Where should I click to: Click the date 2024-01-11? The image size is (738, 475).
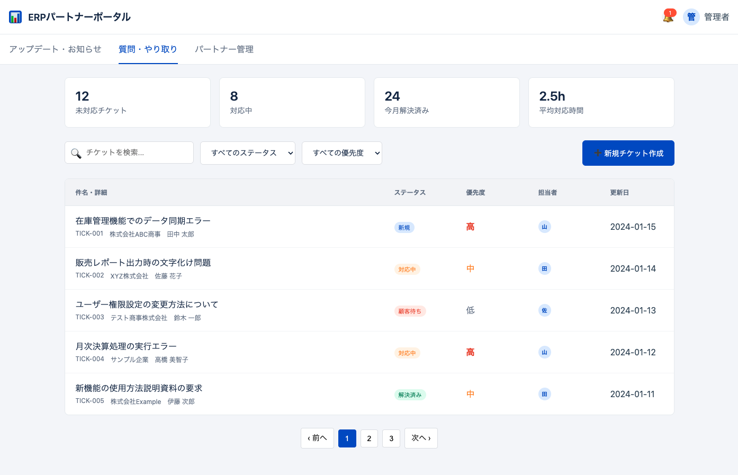coord(633,394)
